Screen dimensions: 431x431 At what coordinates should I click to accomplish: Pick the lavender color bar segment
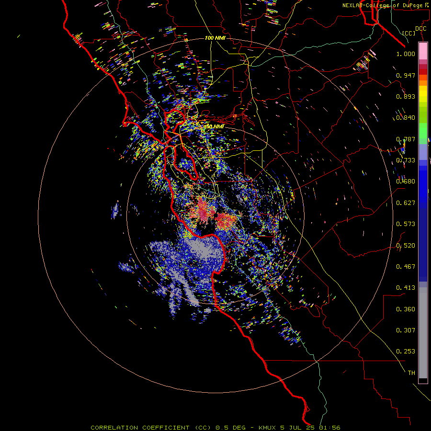[423, 152]
